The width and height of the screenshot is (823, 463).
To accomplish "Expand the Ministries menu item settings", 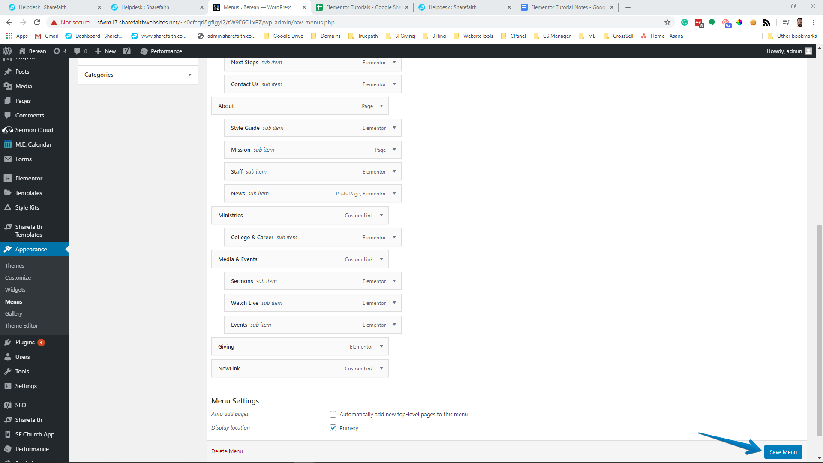I will pos(381,215).
